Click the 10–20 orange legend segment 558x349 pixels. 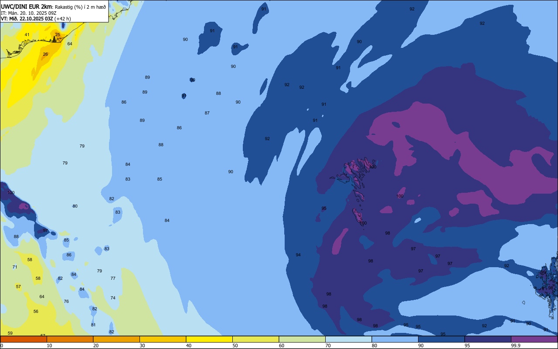coord(70,339)
